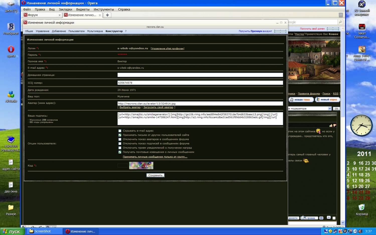Screen dimensions: 376x235
Task: Open the 'Закладки' menu in Opera
Action: tap(65, 9)
